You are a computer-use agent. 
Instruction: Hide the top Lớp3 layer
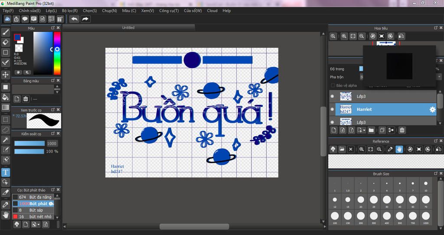coord(332,96)
